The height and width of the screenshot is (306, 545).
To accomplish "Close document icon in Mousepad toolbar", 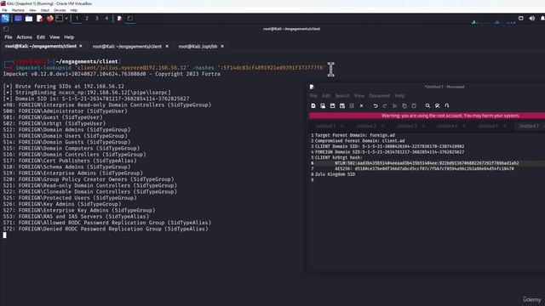I will coord(361,105).
